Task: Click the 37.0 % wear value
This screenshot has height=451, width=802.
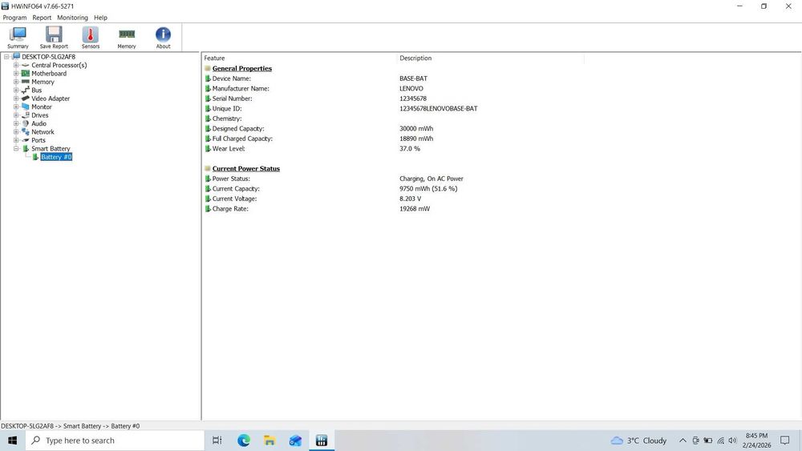Action: coord(410,149)
